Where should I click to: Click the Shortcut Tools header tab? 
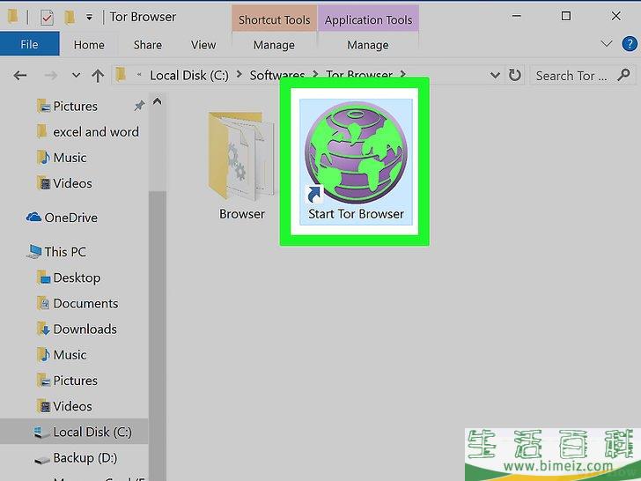point(275,19)
